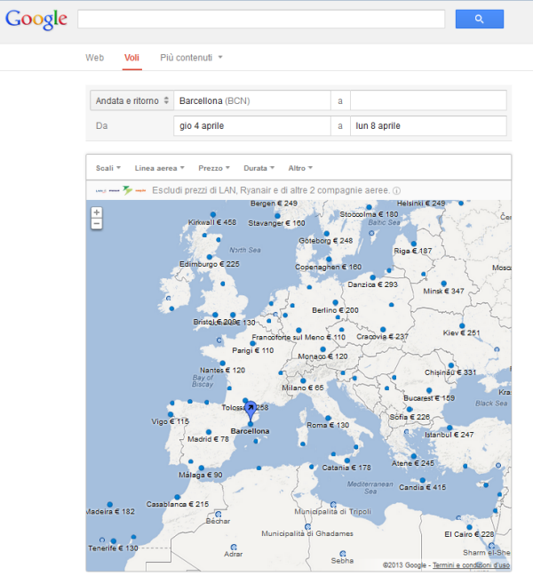Click the Bucarest € 159 destination dot
Viewport: 533px width, 576px height.
pos(429,390)
